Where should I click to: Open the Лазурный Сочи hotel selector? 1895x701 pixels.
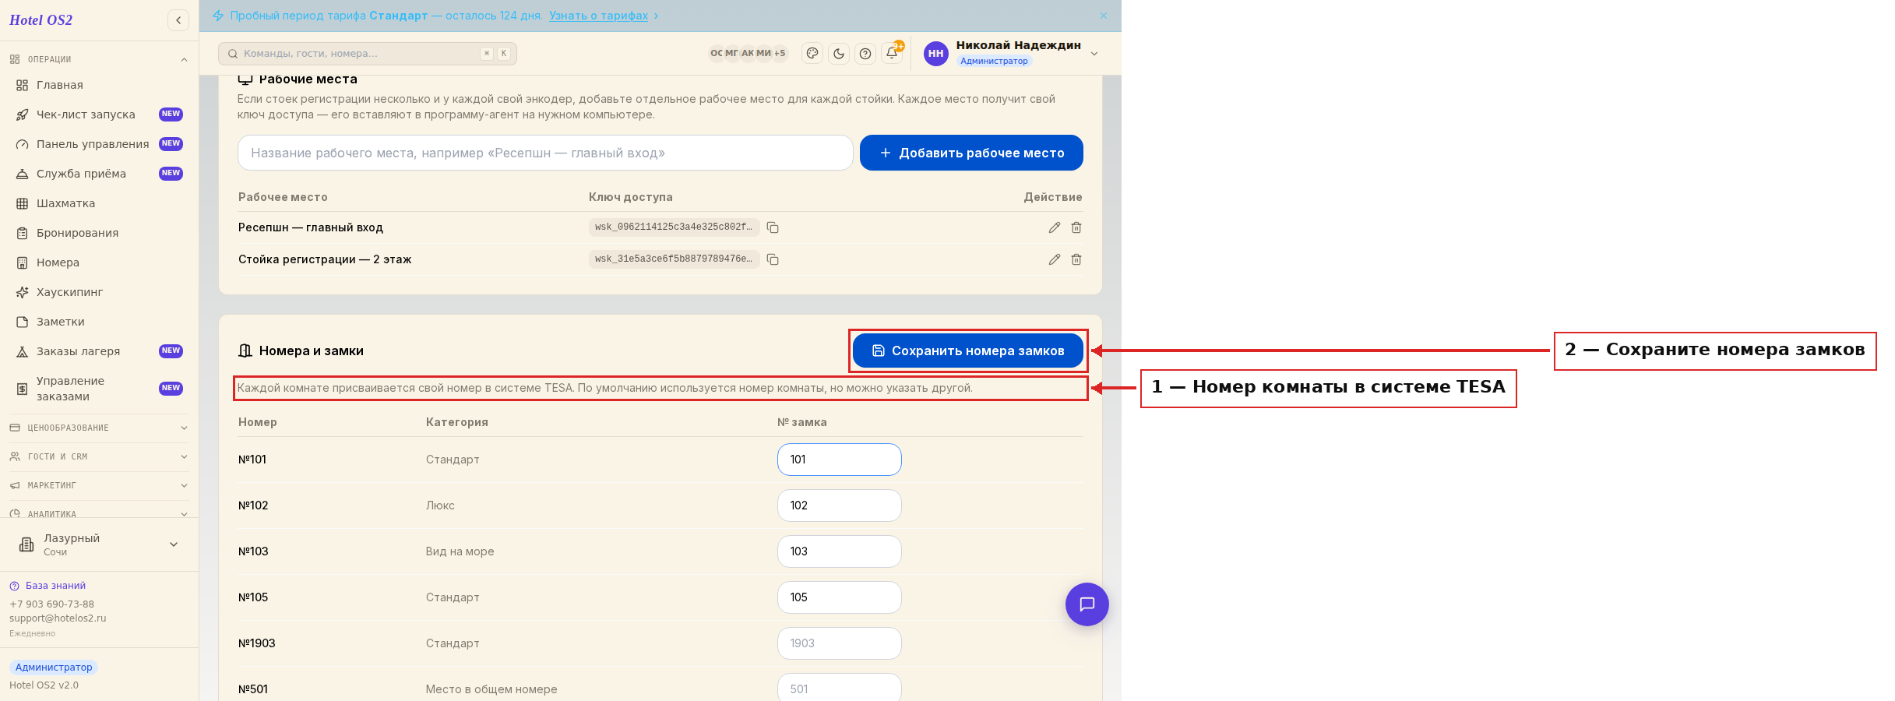coord(99,544)
